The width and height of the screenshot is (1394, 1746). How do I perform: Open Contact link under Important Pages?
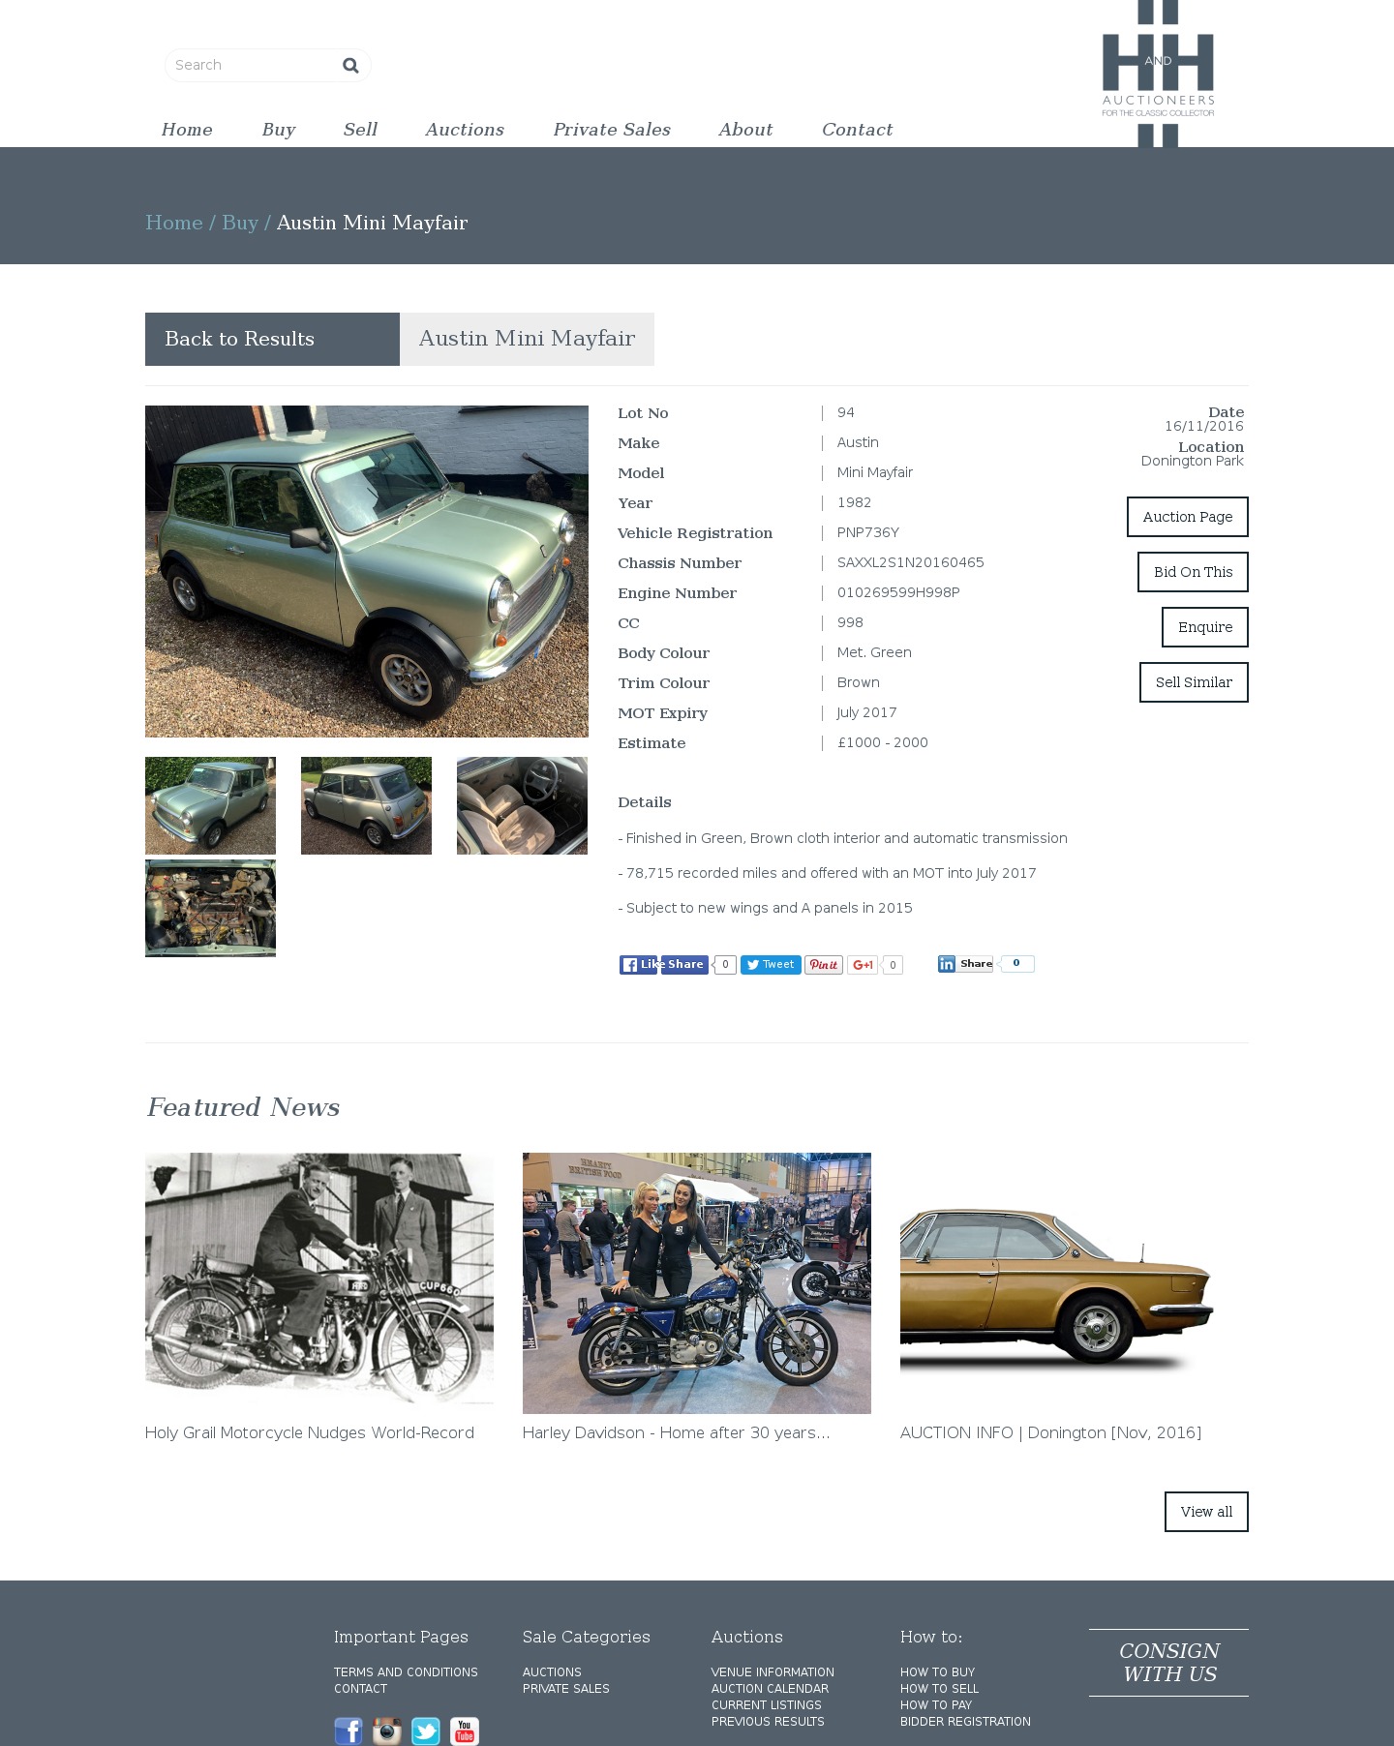pyautogui.click(x=360, y=1689)
